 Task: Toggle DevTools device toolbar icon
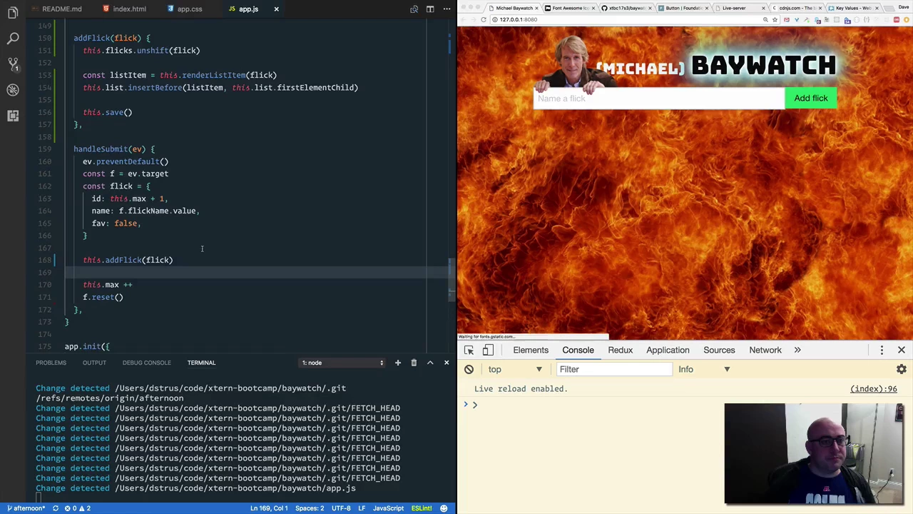pyautogui.click(x=488, y=350)
